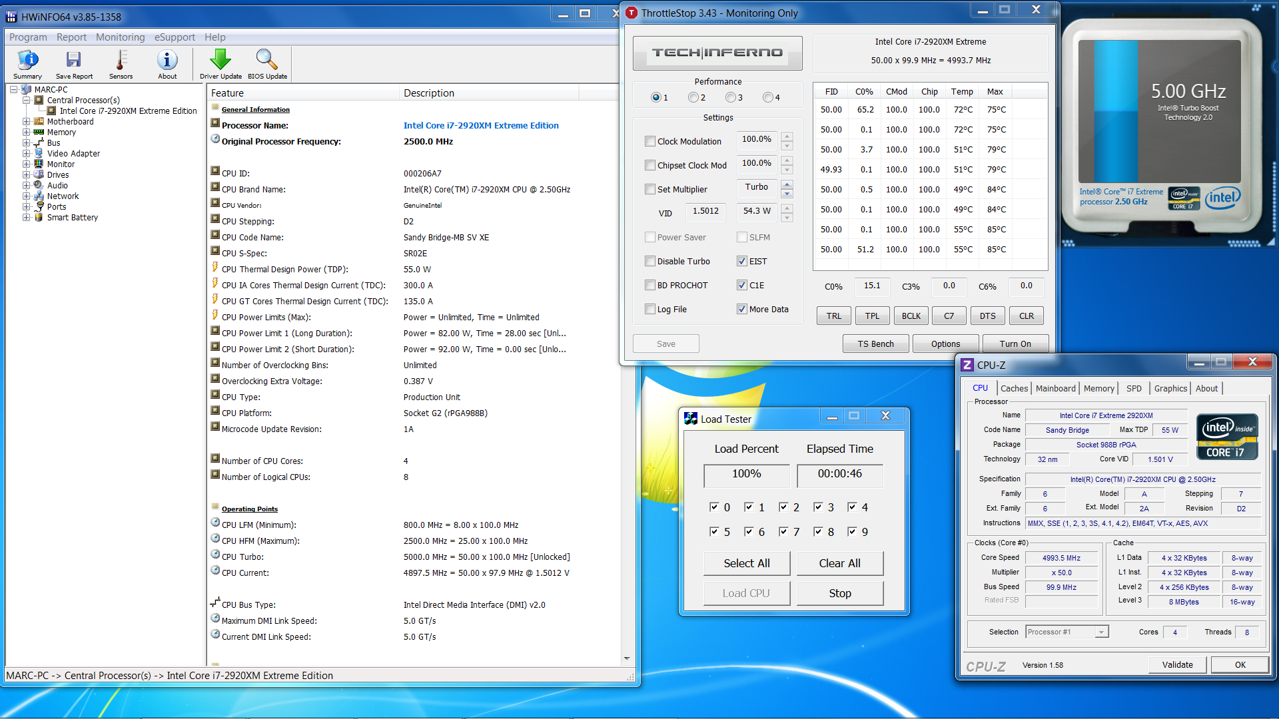Increase Clock Modulation percentage stepper
The image size is (1279, 719).
click(x=787, y=136)
